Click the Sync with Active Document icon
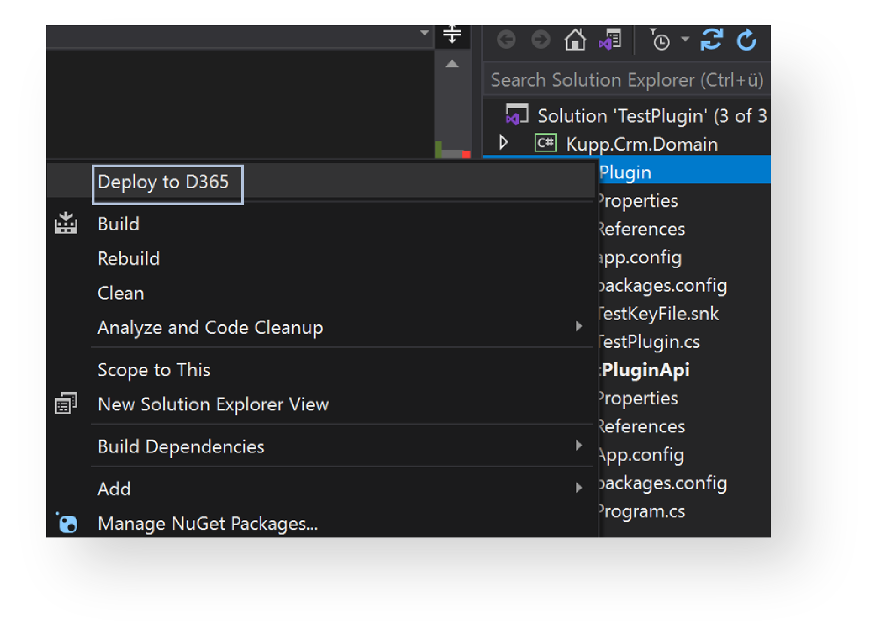 711,39
